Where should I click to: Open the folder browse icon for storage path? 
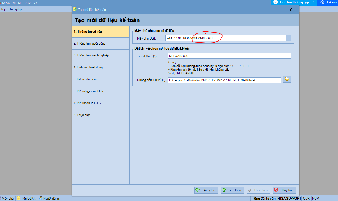(287, 79)
